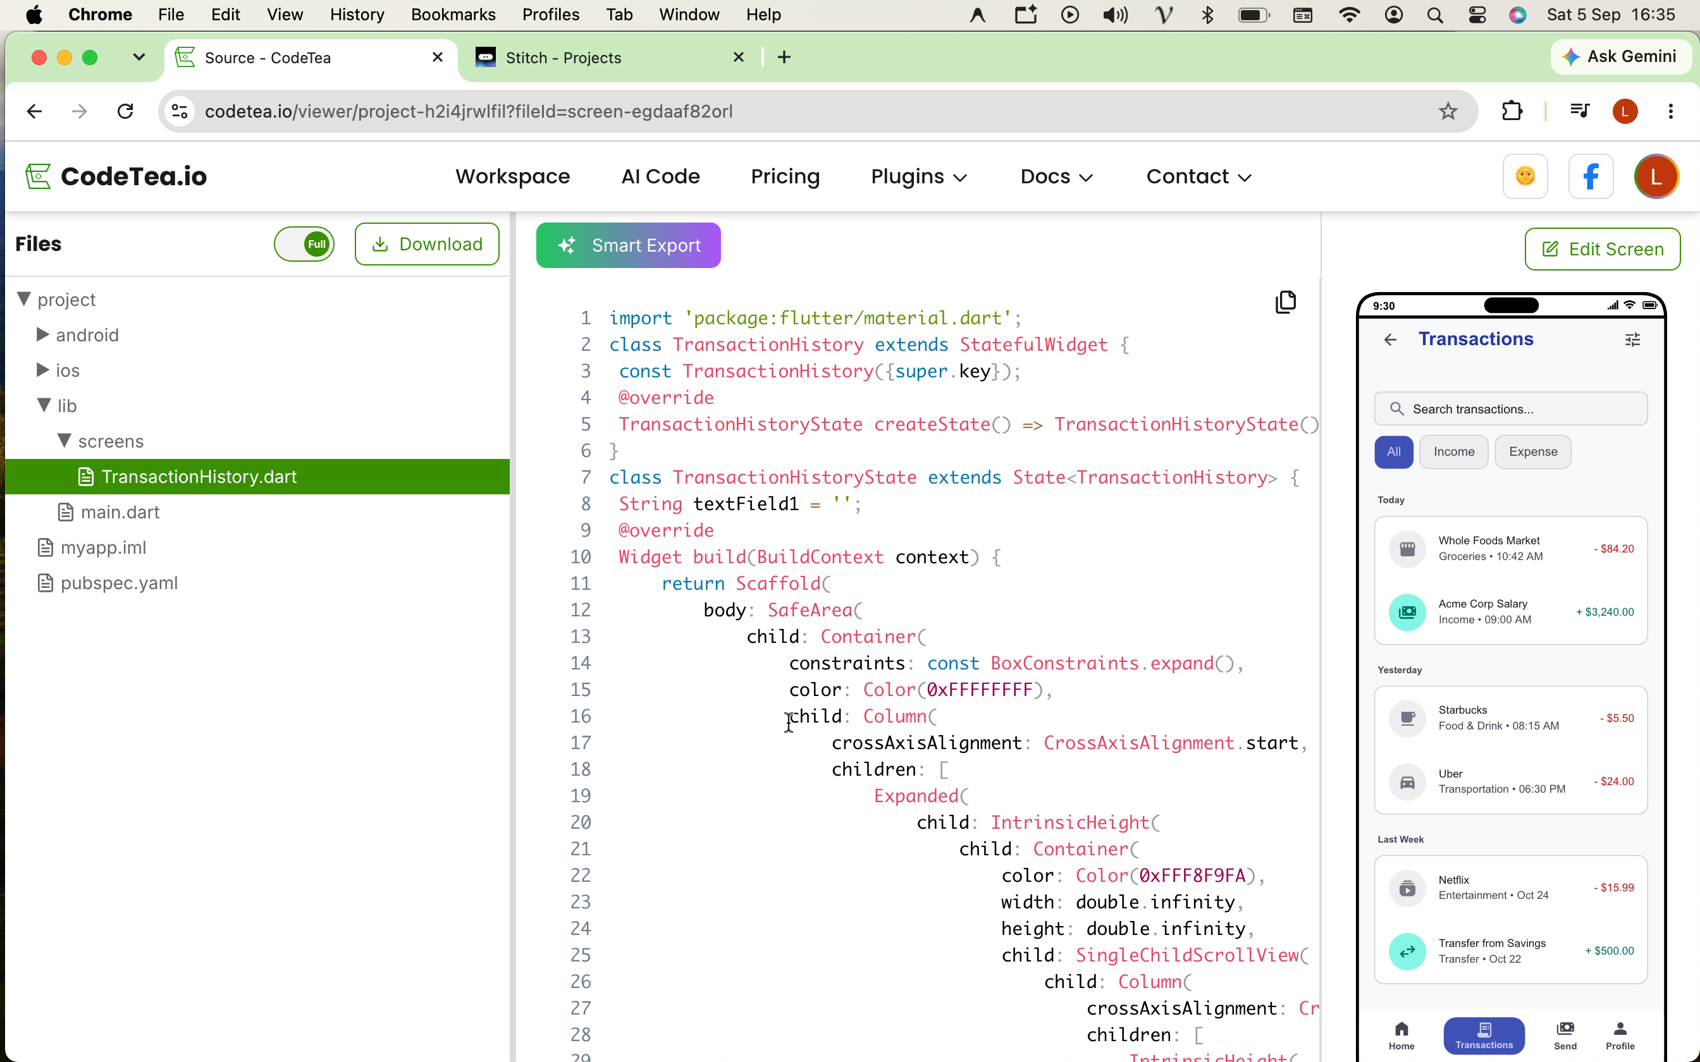Viewport: 1700px width, 1062px height.
Task: Collapse the project folder
Action: coord(24,299)
